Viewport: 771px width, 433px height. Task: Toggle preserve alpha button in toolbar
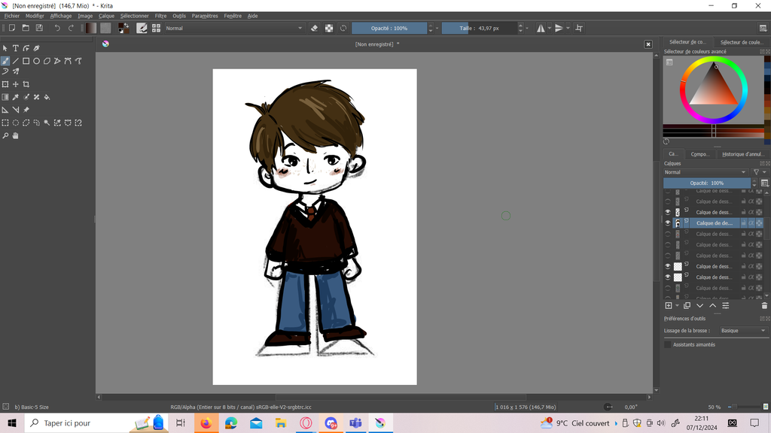(x=329, y=28)
